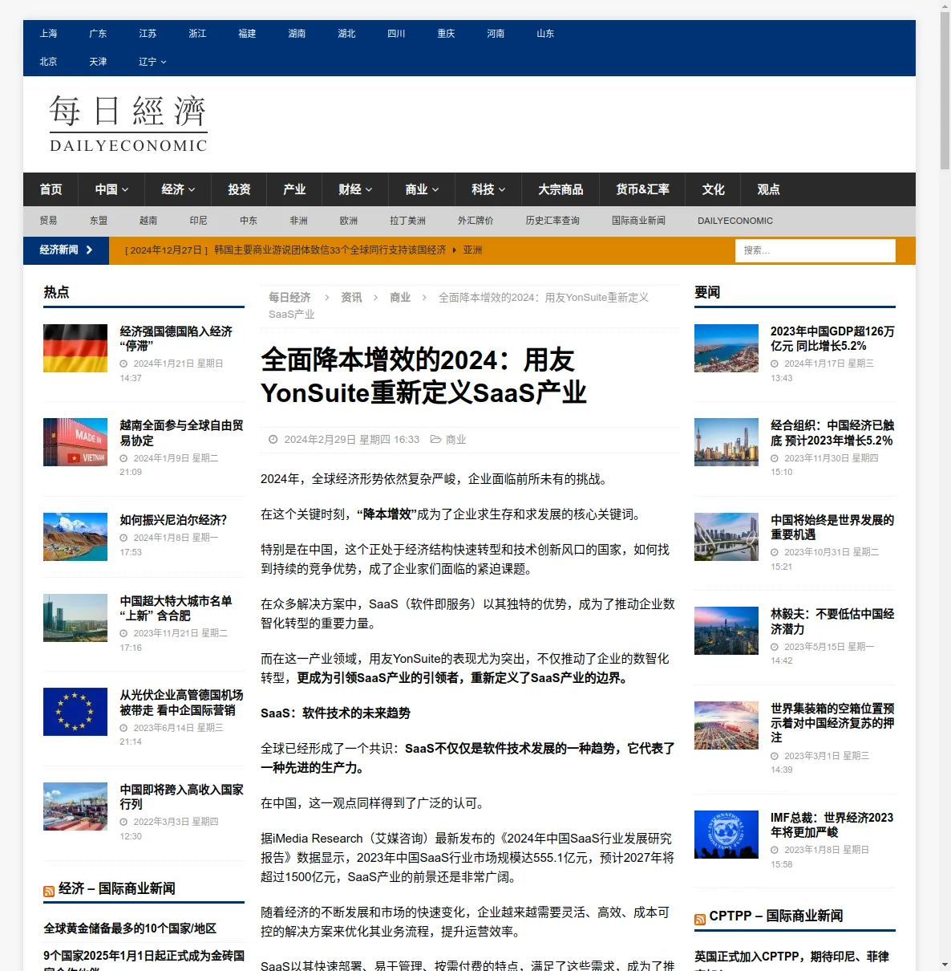
Task: Select 北京 in the top region bar
Action: click(x=48, y=62)
